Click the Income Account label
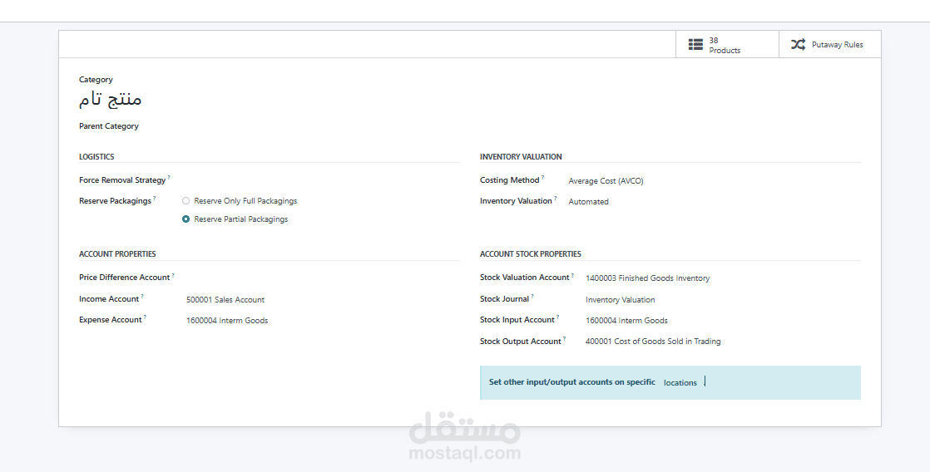Screen dimensions: 930x472 pyautogui.click(x=109, y=299)
